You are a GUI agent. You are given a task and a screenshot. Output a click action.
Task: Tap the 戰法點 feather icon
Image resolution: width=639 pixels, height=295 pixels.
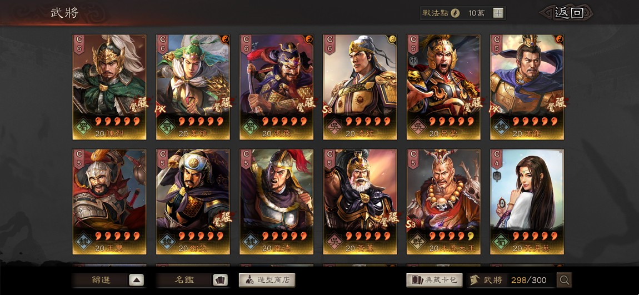point(455,13)
